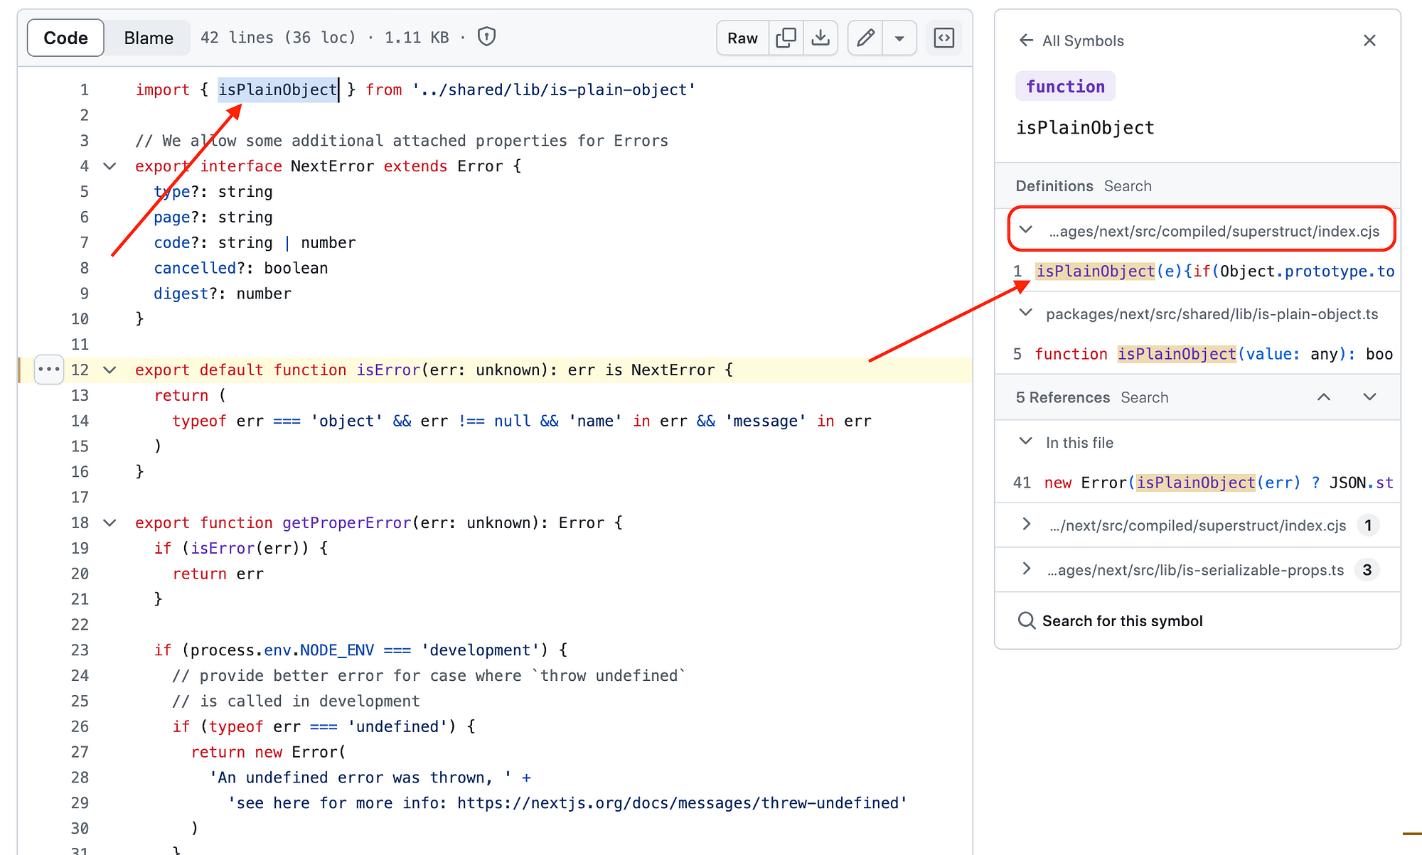Select line number 14
The image size is (1422, 855).
click(80, 421)
